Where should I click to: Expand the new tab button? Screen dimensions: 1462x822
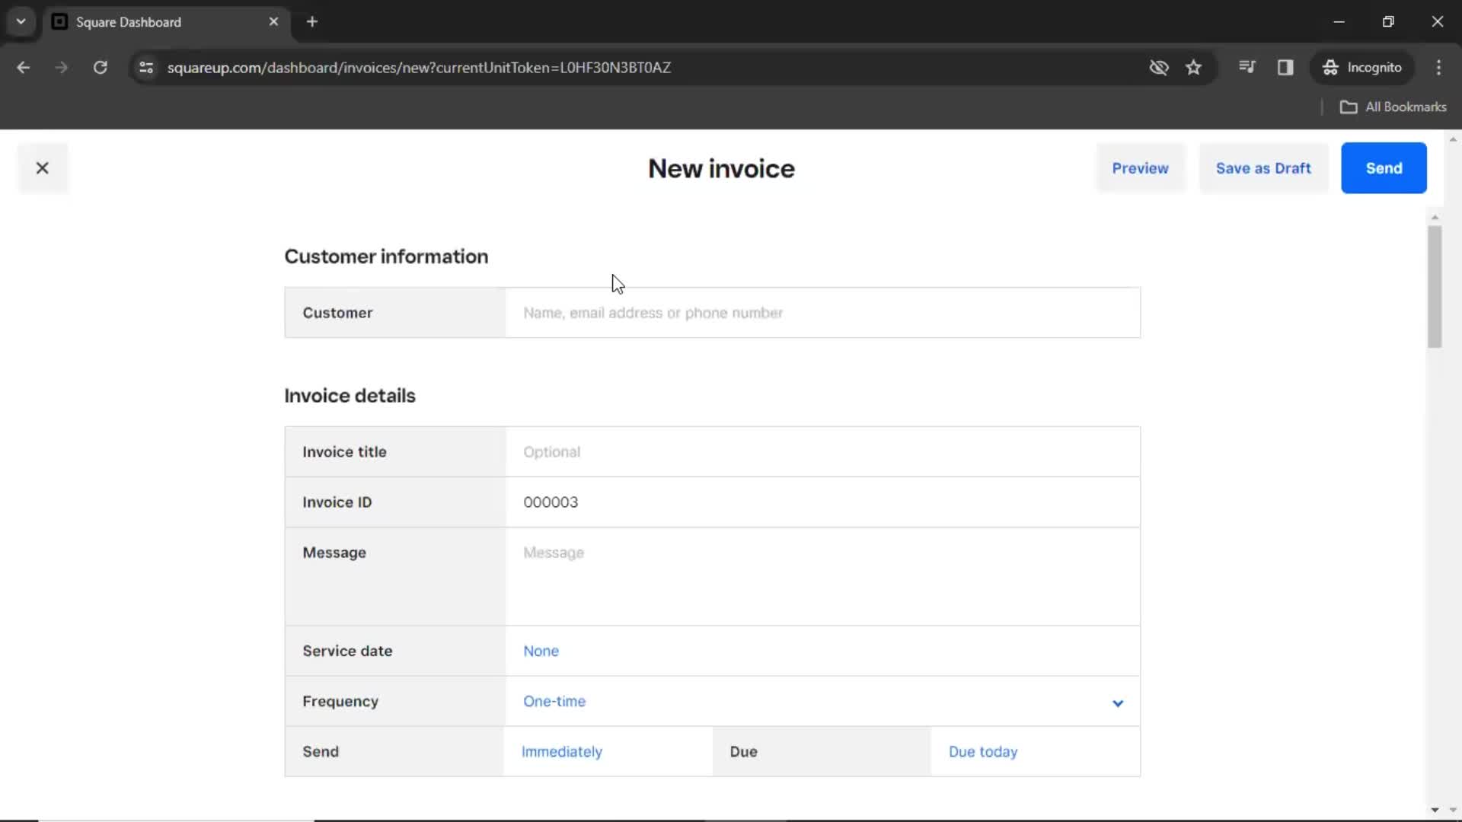[x=311, y=22]
